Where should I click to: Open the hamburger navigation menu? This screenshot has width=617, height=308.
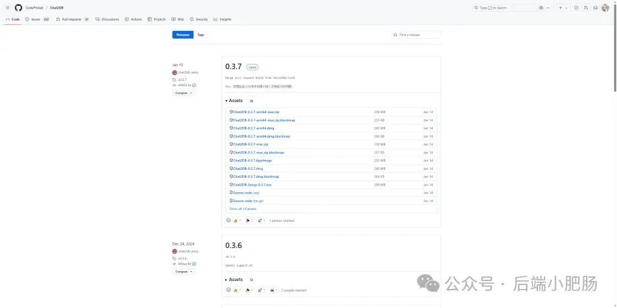[x=7, y=8]
